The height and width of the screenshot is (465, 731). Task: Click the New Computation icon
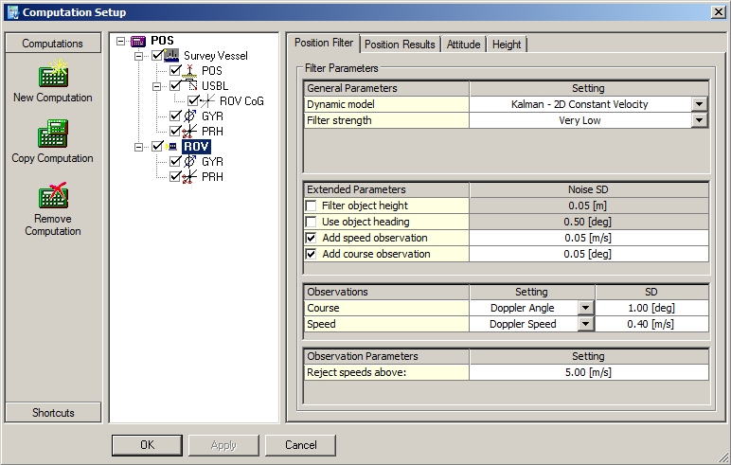click(52, 75)
